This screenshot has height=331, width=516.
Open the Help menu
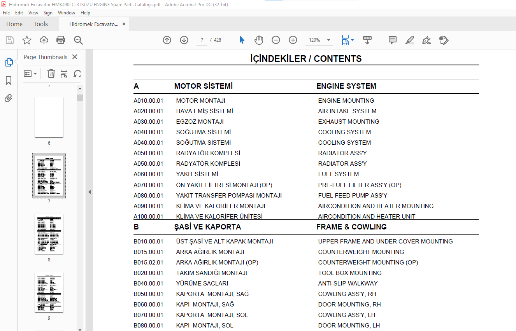point(85,13)
